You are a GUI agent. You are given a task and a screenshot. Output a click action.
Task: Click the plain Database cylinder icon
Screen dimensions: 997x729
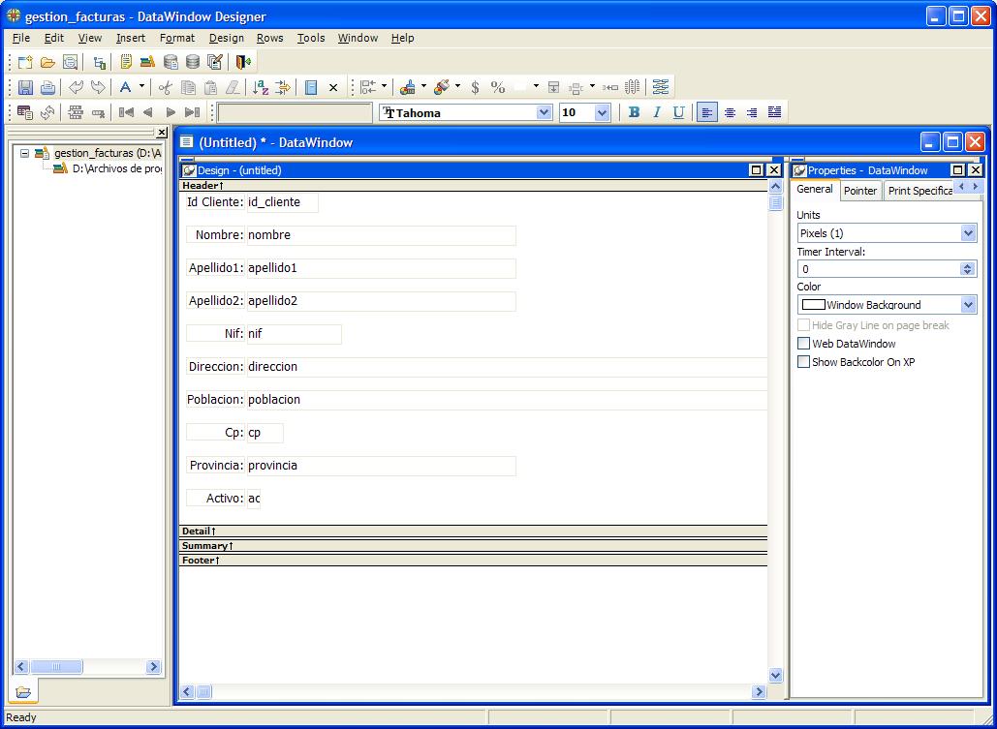(193, 62)
